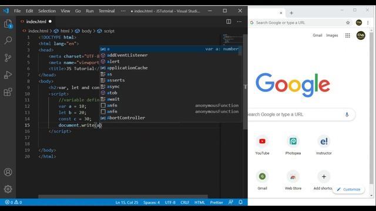Viewport: 376px width, 211px height.
Task: Click the Google account avatar on the page
Action: click(361, 35)
